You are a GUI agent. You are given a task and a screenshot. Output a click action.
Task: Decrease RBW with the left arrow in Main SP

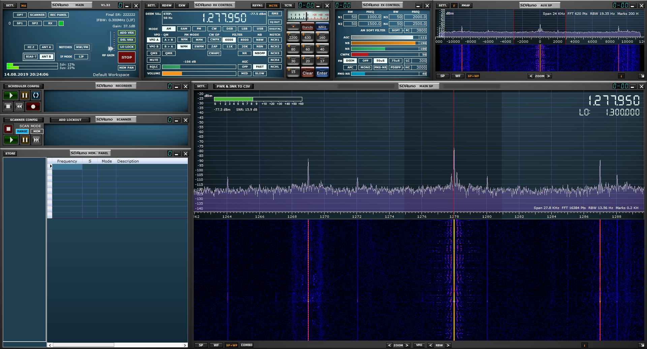(431, 345)
